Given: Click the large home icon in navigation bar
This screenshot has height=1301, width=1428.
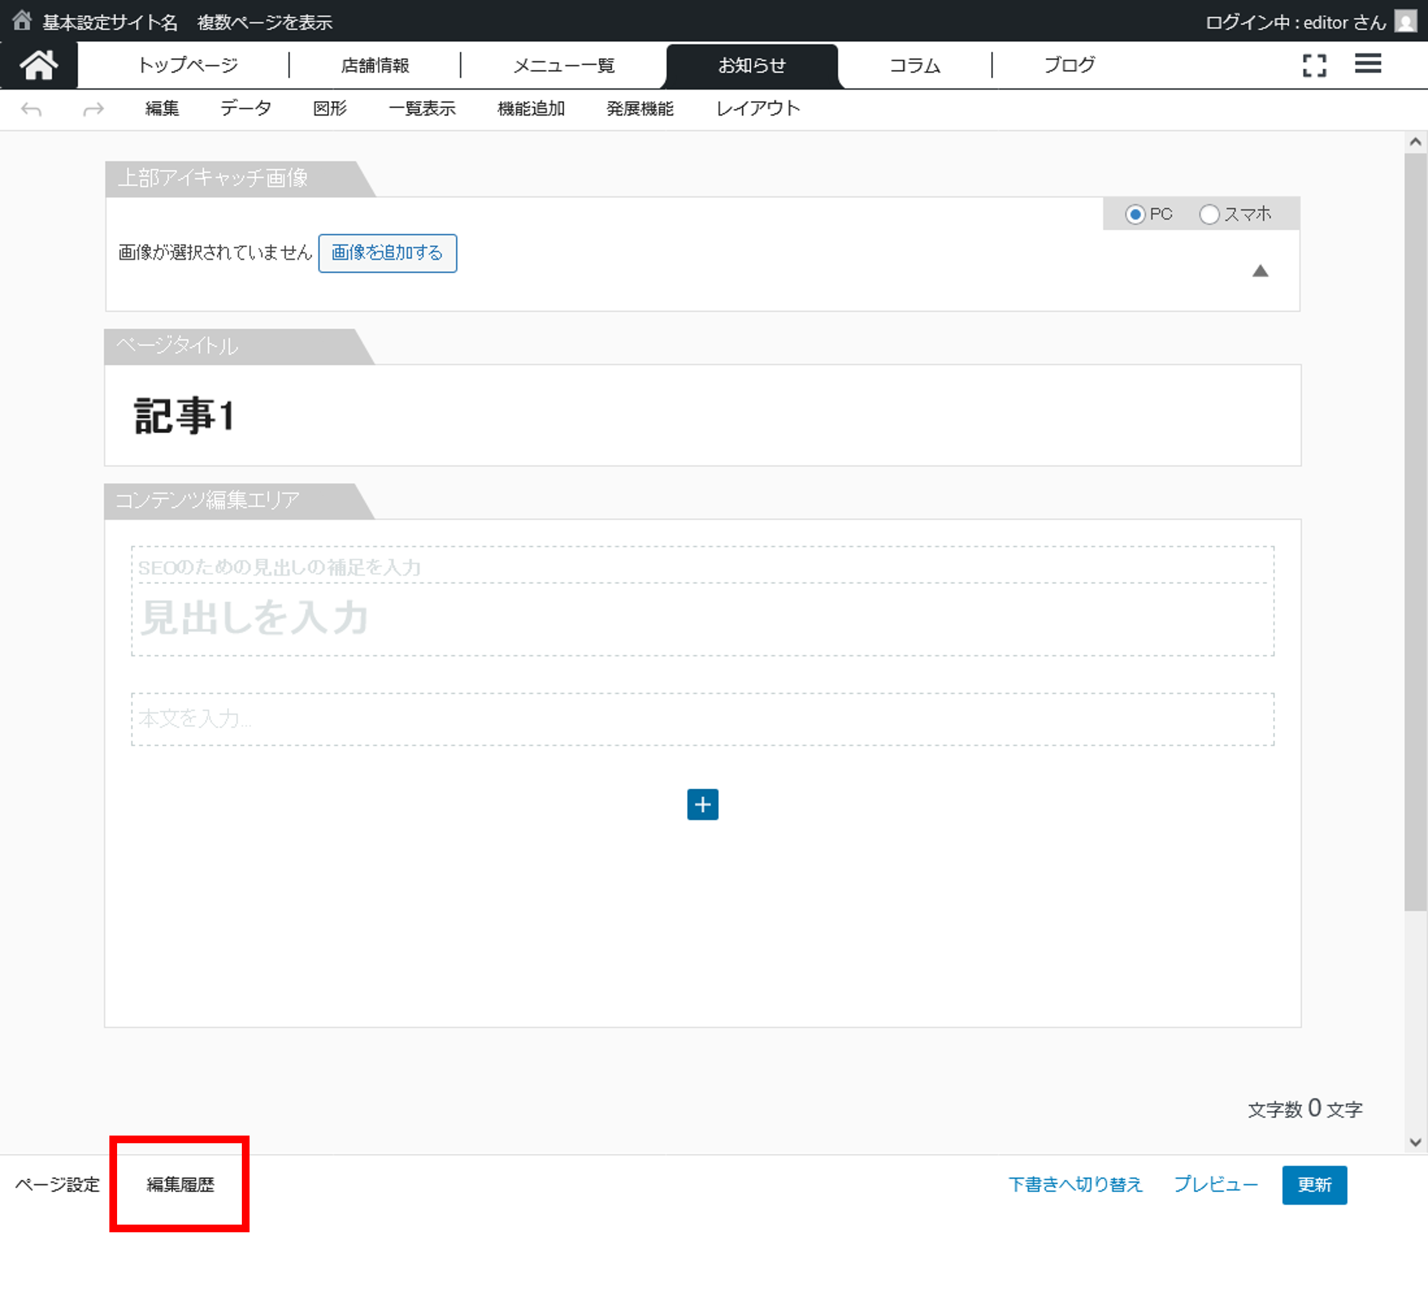Looking at the screenshot, I should [38, 65].
